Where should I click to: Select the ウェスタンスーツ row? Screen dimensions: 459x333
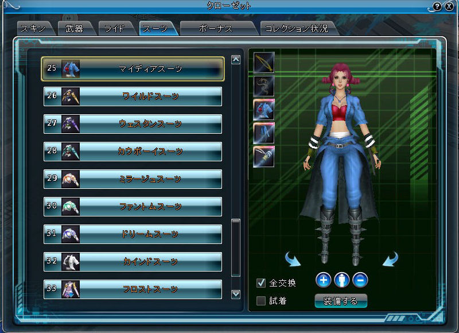133,124
